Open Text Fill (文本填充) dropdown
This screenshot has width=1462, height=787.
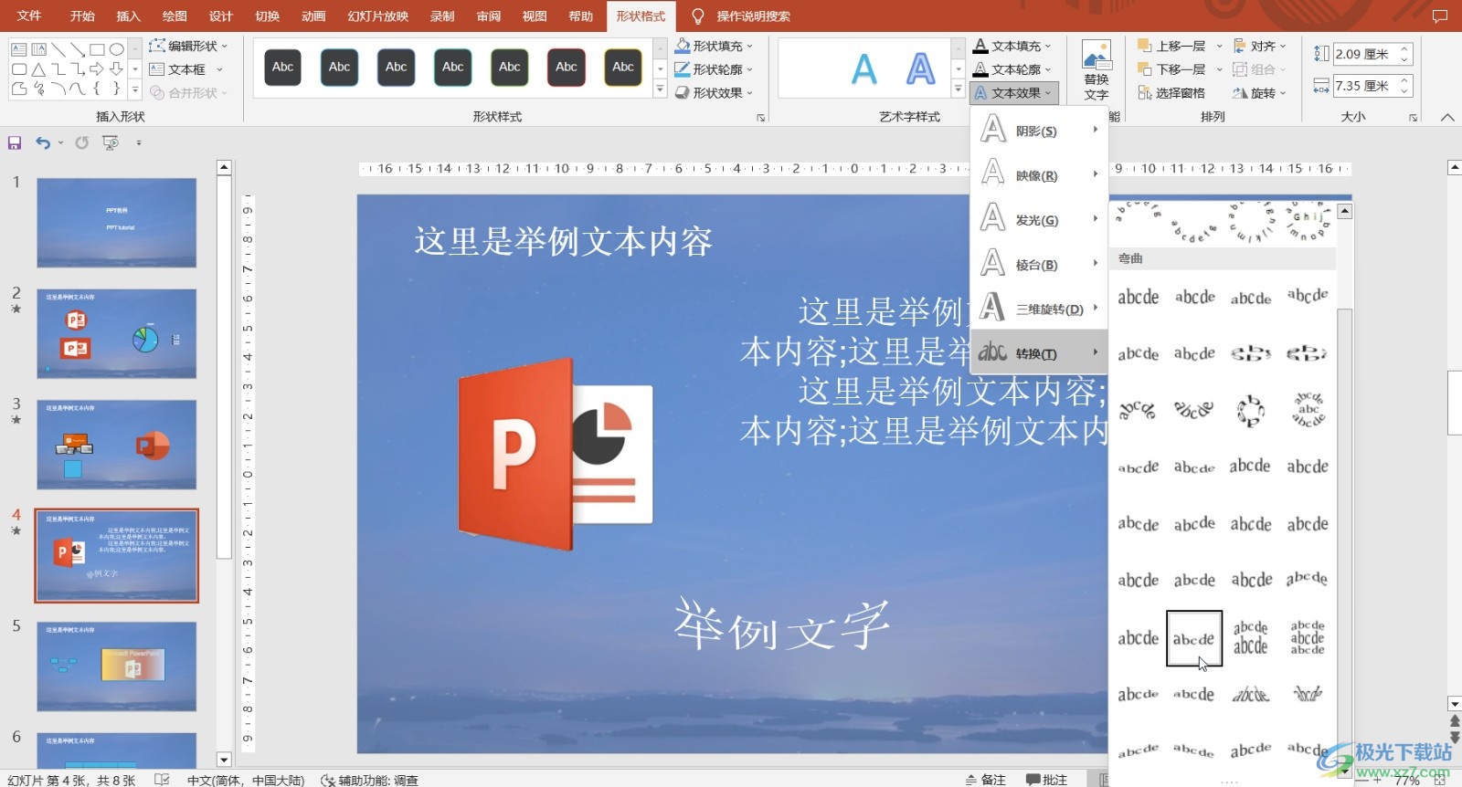[1012, 46]
